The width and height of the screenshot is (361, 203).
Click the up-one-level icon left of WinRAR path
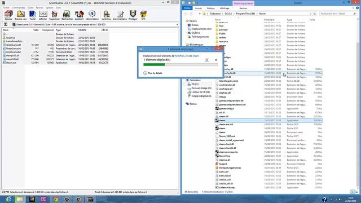[x=6, y=24]
